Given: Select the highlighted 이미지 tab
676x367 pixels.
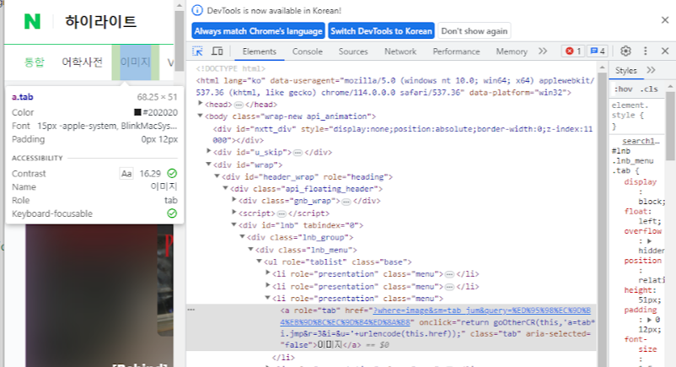Looking at the screenshot, I should (136, 62).
